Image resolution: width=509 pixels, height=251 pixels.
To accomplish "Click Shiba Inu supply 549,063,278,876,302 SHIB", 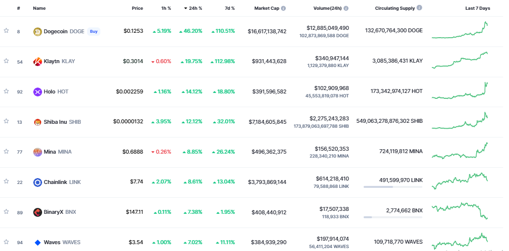I will tap(390, 121).
